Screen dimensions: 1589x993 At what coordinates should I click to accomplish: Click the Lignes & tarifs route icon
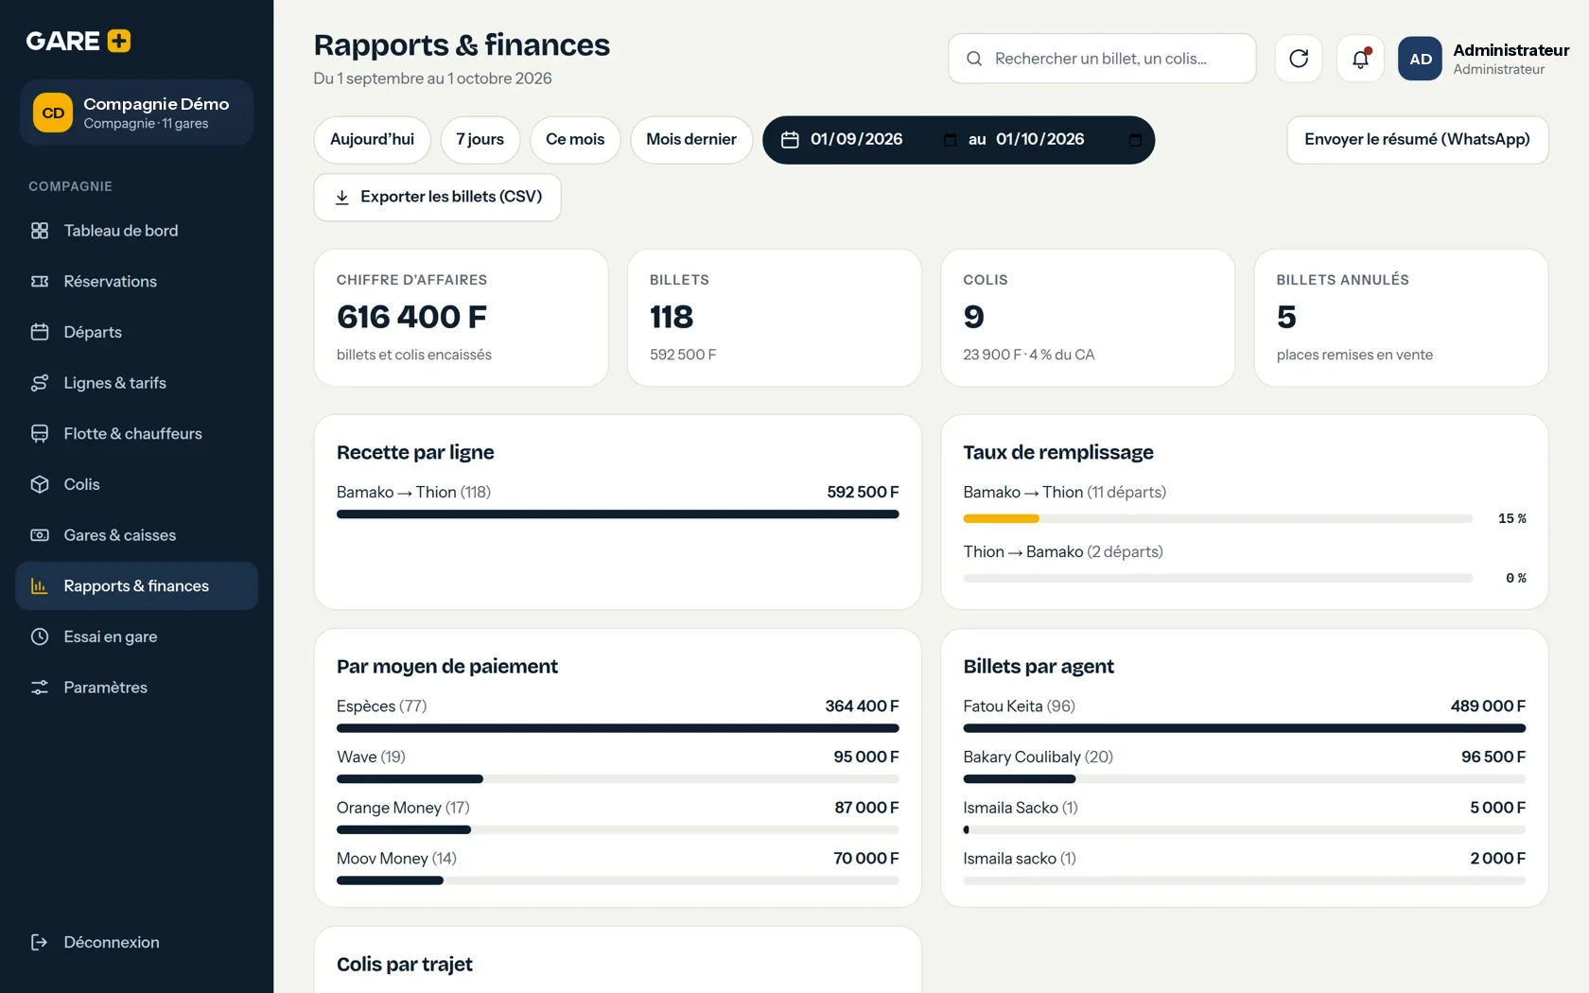coord(40,383)
